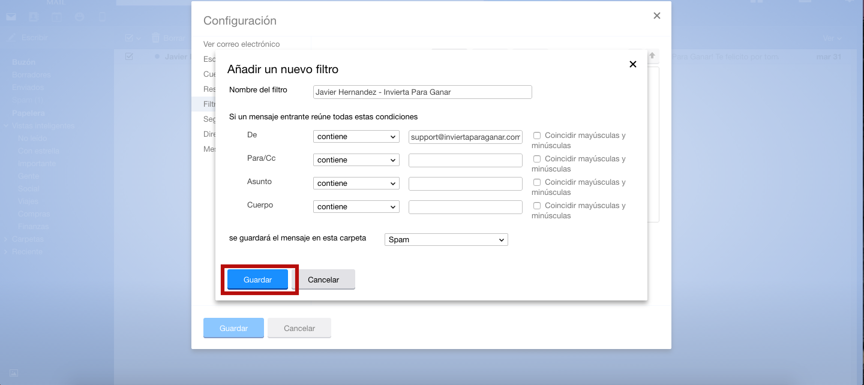Select 'Ver correo electrónico' settings menu item
The height and width of the screenshot is (385, 864).
[x=241, y=44]
